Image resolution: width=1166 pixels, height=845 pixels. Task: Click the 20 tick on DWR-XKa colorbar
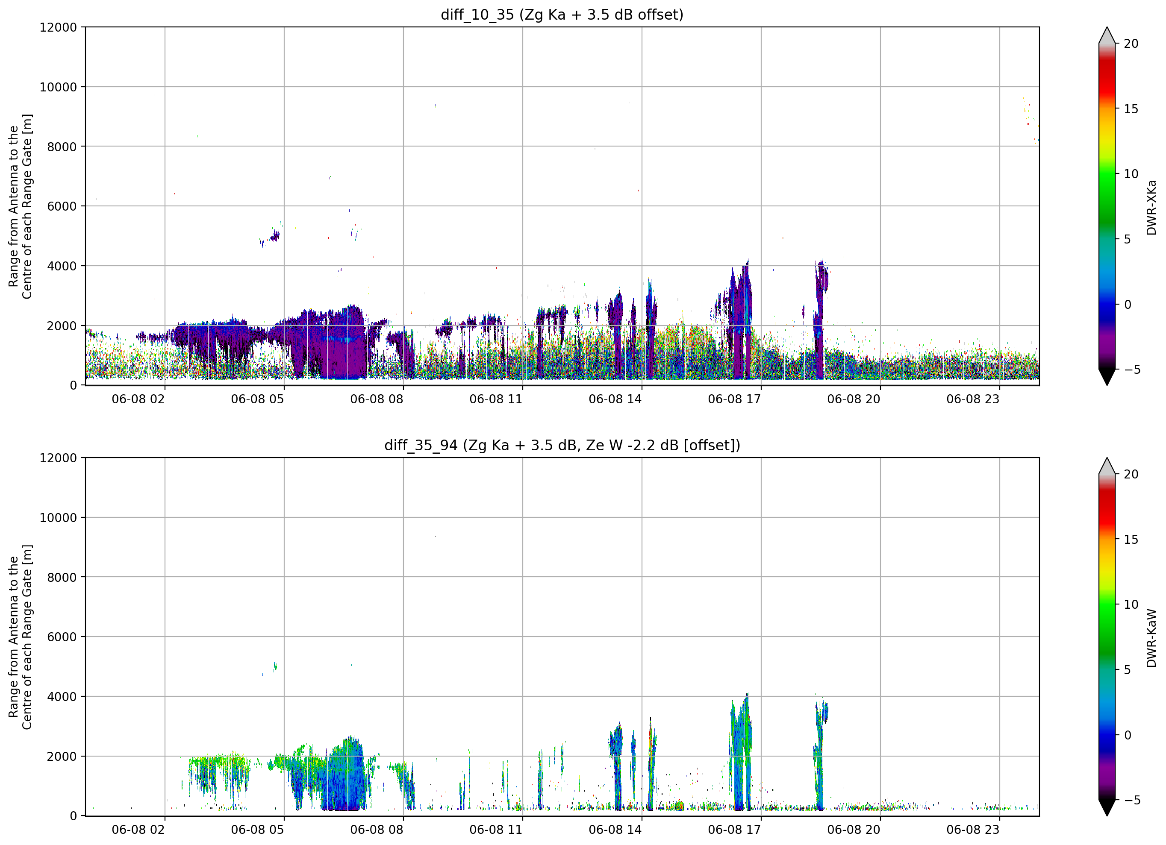(x=1131, y=44)
